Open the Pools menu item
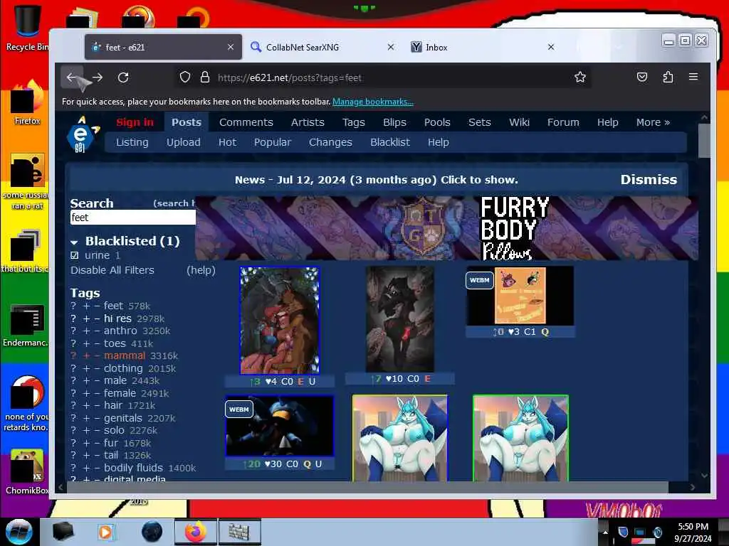Image resolution: width=729 pixels, height=546 pixels. coord(437,122)
